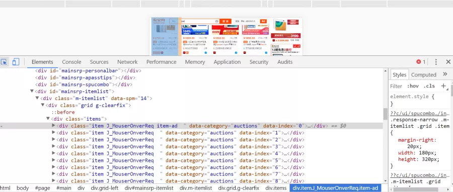The width and height of the screenshot is (453, 192).
Task: Select the ::before pseudo-element row
Action: pos(63,112)
